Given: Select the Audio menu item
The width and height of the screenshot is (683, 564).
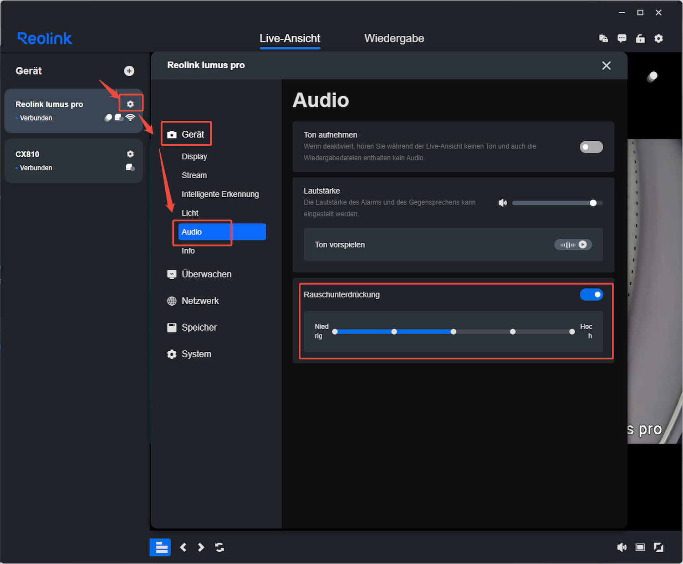Looking at the screenshot, I should click(222, 232).
